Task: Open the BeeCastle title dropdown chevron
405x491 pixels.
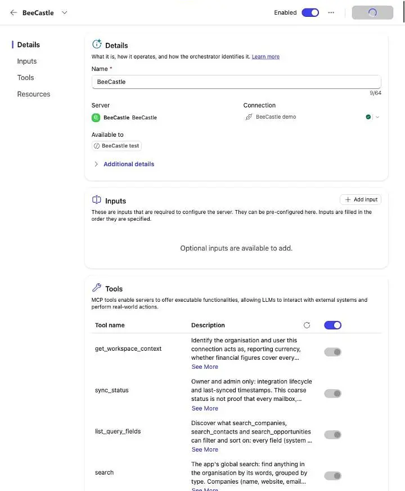Action: [65, 12]
